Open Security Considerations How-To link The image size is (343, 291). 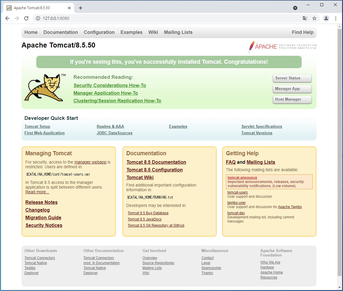110,85
